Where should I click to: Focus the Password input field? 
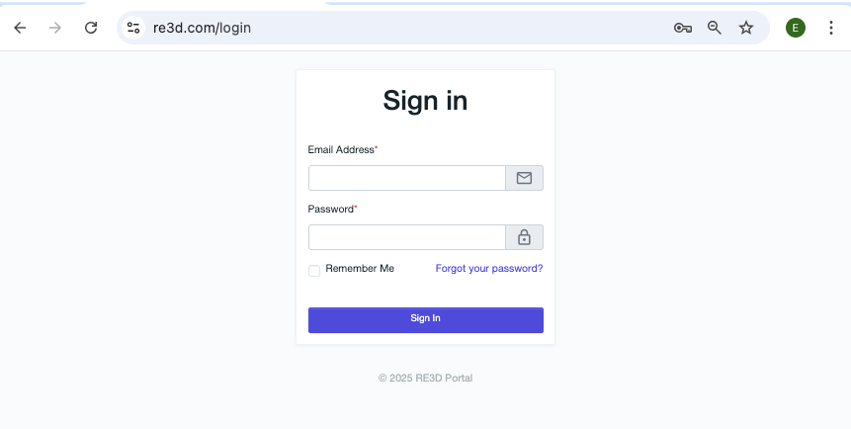[407, 237]
